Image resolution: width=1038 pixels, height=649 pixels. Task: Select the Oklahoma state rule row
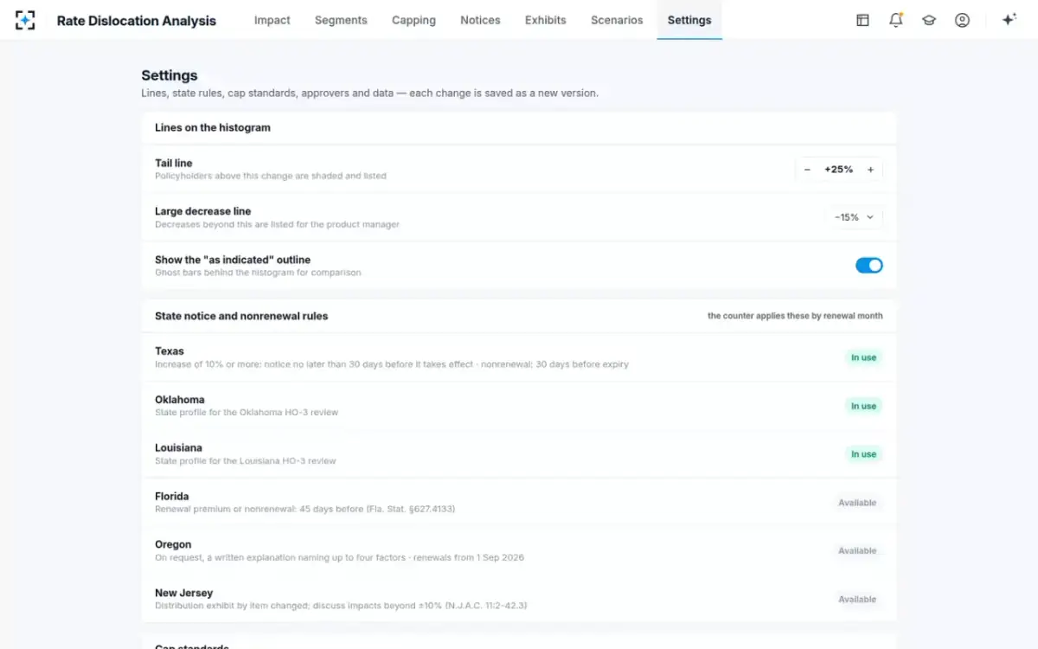[x=519, y=406]
